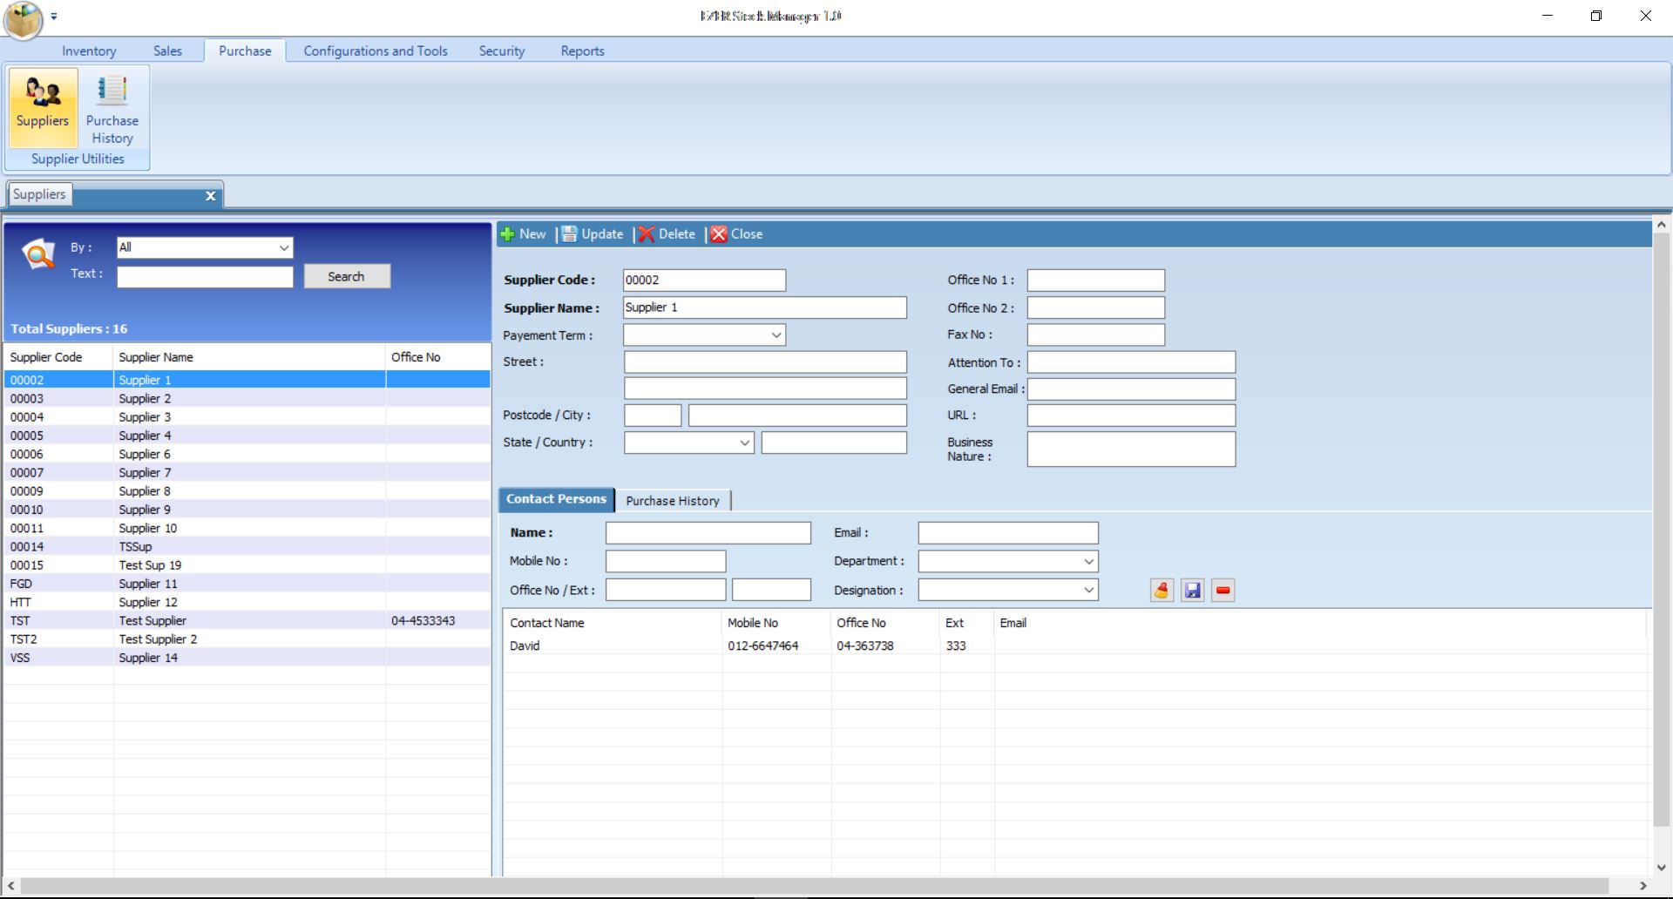Click the Update toolbar label

pyautogui.click(x=602, y=234)
